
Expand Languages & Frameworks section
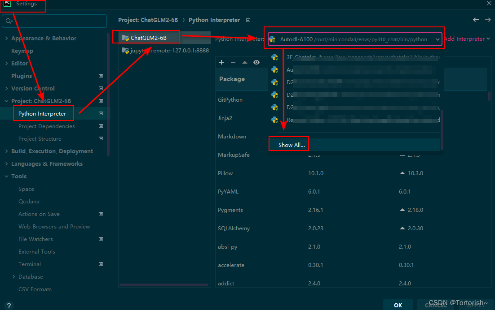tap(6, 164)
